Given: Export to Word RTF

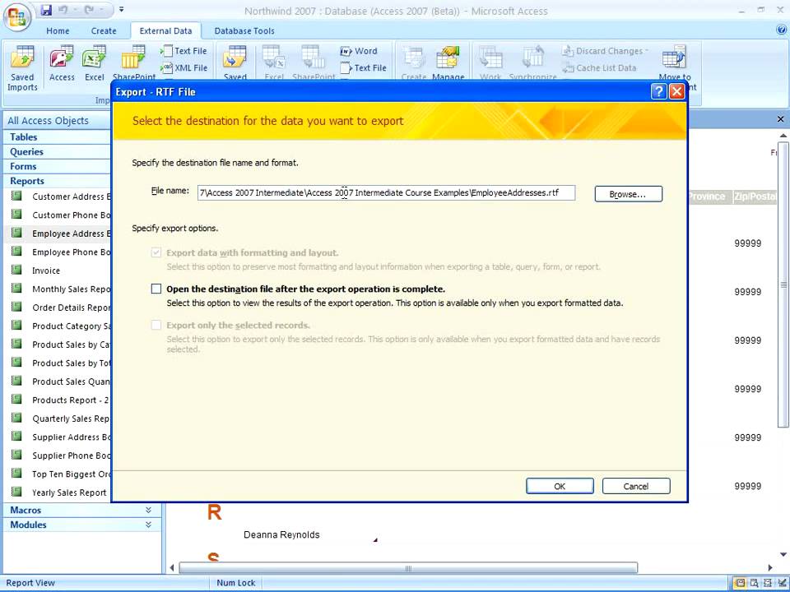Looking at the screenshot, I should (359, 51).
